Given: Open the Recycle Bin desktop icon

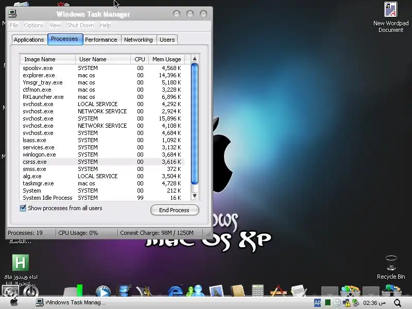Looking at the screenshot, I should [x=391, y=267].
